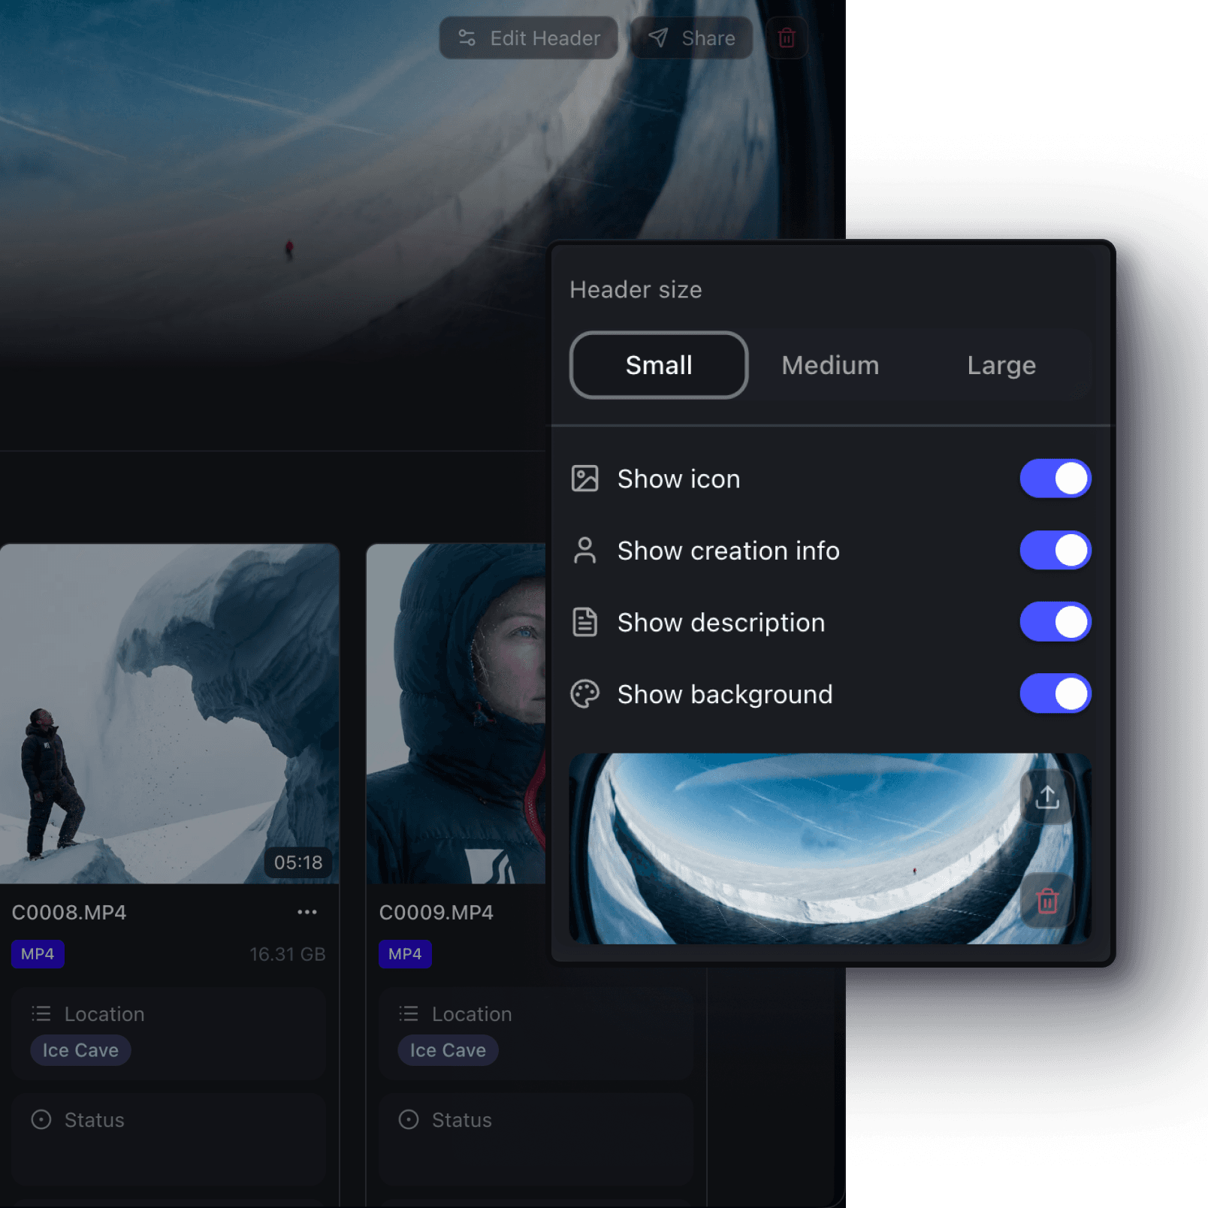Click the Status icon on C0009.MP4
This screenshot has height=1208, width=1208.
pos(408,1119)
